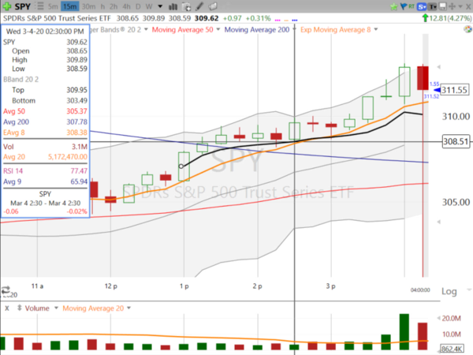The height and width of the screenshot is (355, 473).
Task: Select the 15m timeframe
Action: click(69, 6)
